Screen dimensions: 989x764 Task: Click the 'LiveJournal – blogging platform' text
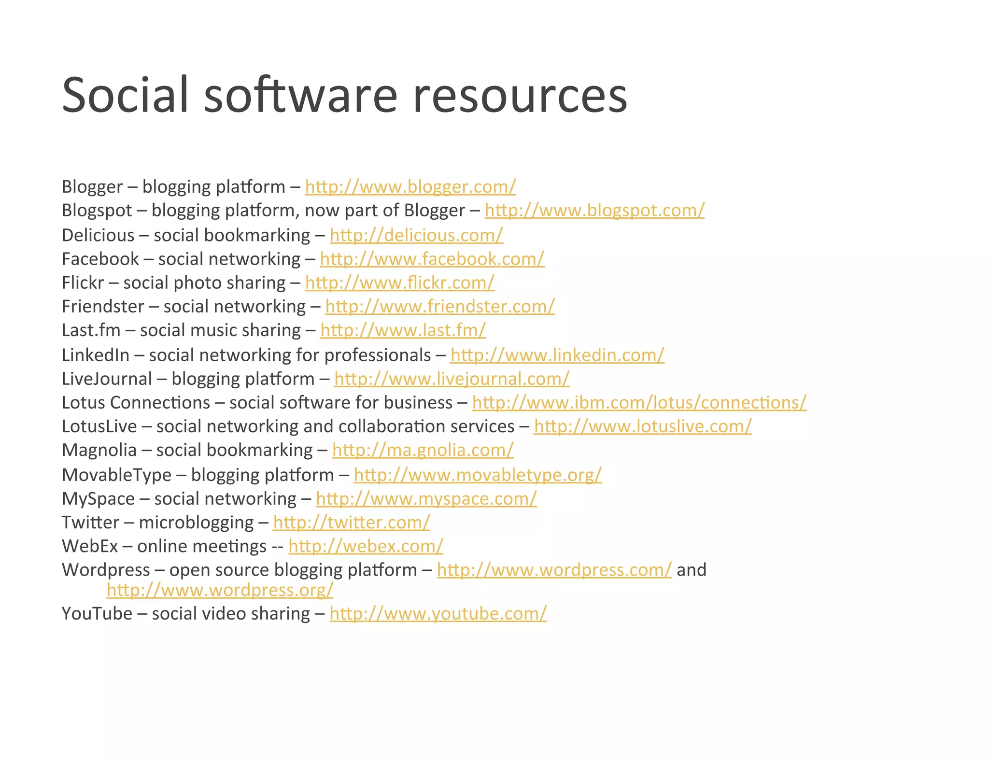pyautogui.click(x=188, y=379)
